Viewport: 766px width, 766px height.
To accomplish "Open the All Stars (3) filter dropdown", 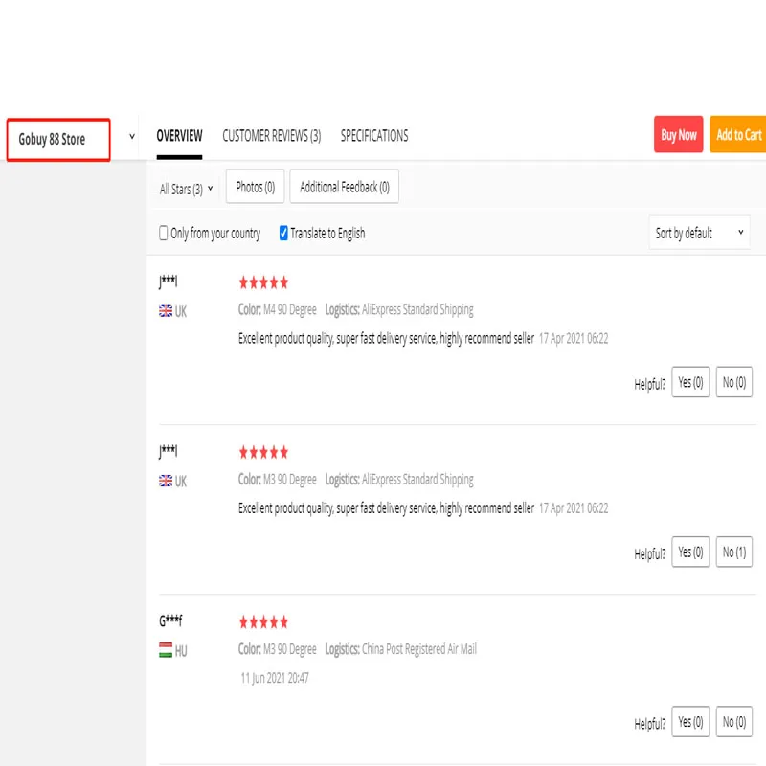I will [186, 189].
